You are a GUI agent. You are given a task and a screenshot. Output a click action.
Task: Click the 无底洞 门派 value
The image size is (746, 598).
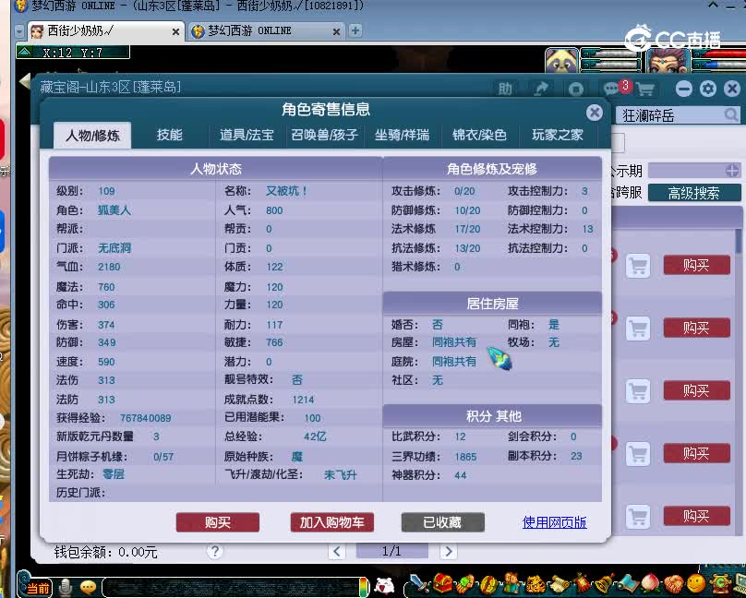[x=114, y=248]
